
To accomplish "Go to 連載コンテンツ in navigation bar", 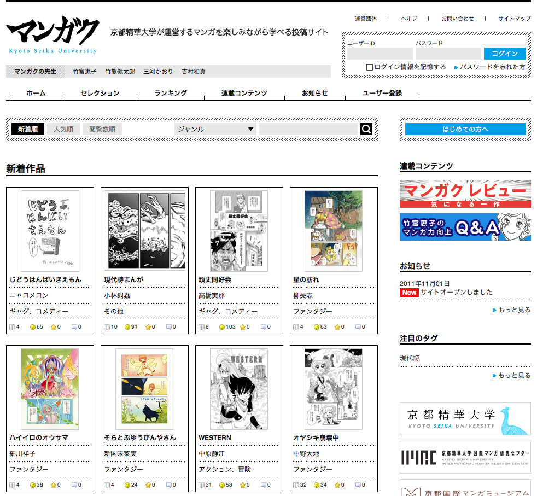I will tap(244, 94).
